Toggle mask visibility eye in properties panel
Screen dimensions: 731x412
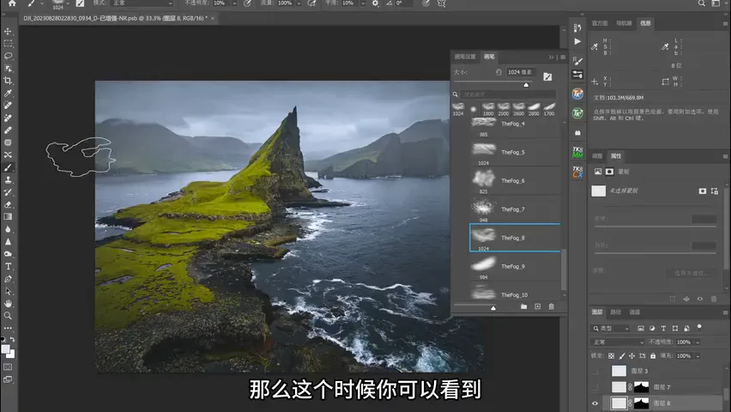point(700,299)
